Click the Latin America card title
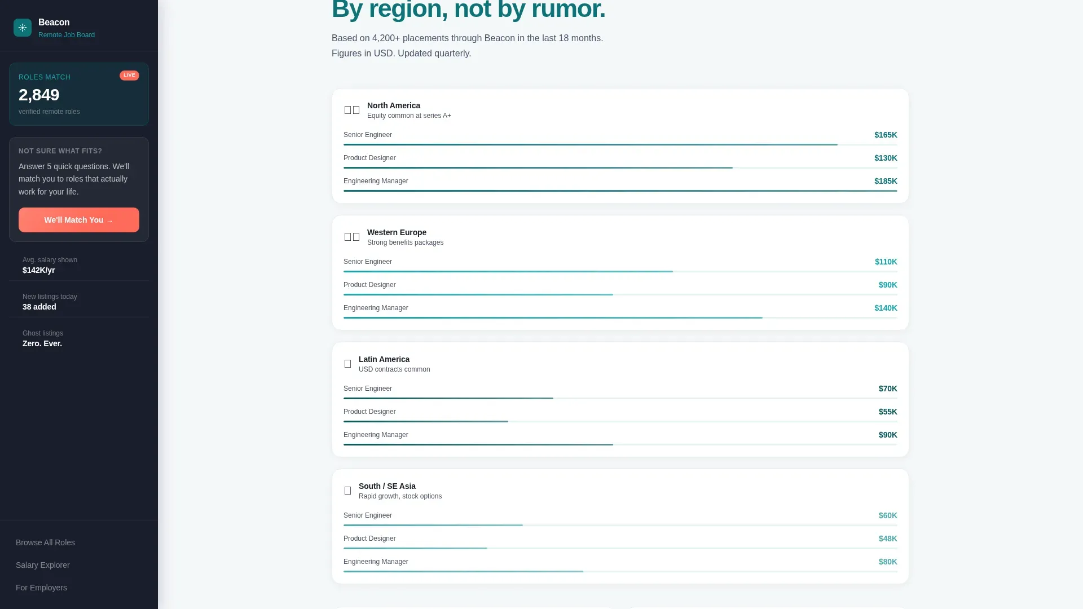1083x609 pixels. click(384, 359)
